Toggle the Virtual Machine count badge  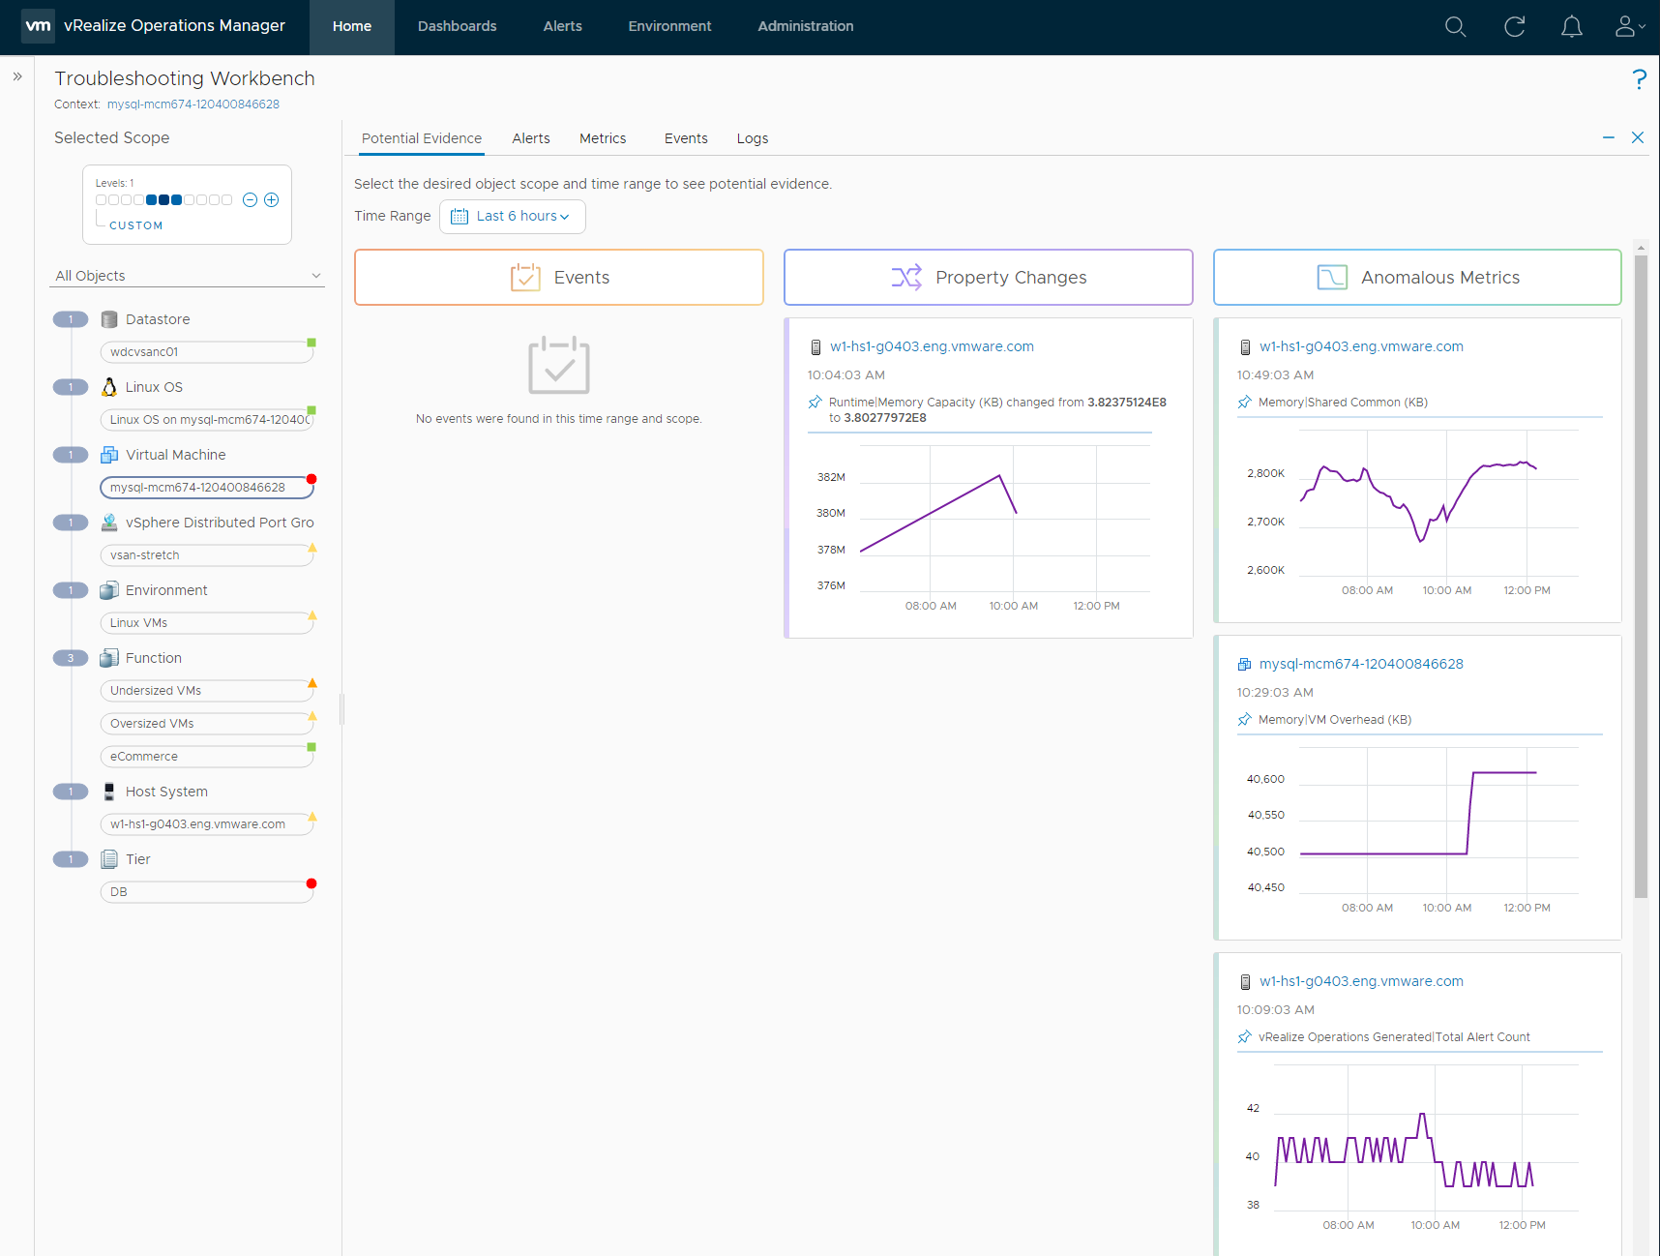click(71, 455)
